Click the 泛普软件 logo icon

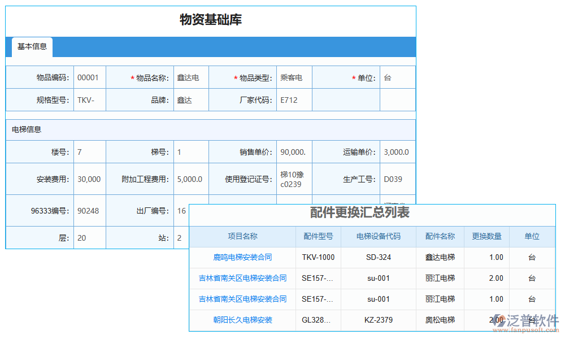point(499,320)
